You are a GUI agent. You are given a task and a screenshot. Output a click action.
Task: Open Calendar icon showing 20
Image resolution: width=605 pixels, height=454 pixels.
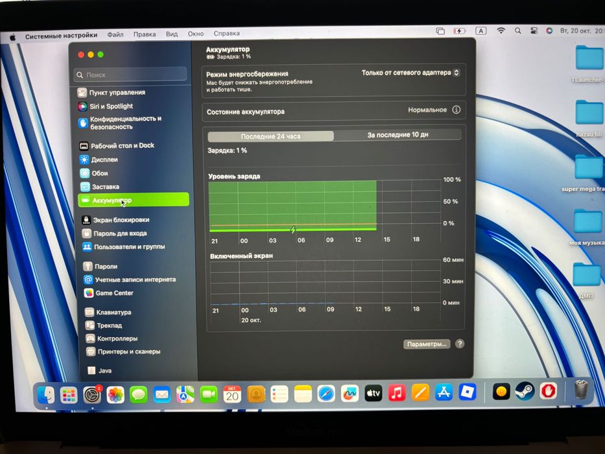click(232, 394)
